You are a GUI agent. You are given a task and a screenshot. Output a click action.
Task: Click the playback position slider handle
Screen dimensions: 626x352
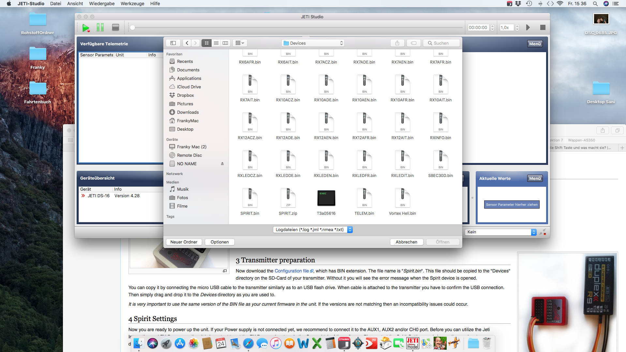coord(132,28)
